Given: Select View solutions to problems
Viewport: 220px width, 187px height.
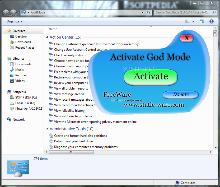Looking at the screenshot, I should tap(73, 116).
